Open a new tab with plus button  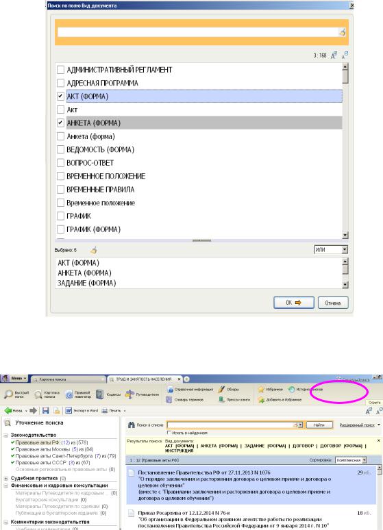pyautogui.click(x=186, y=379)
